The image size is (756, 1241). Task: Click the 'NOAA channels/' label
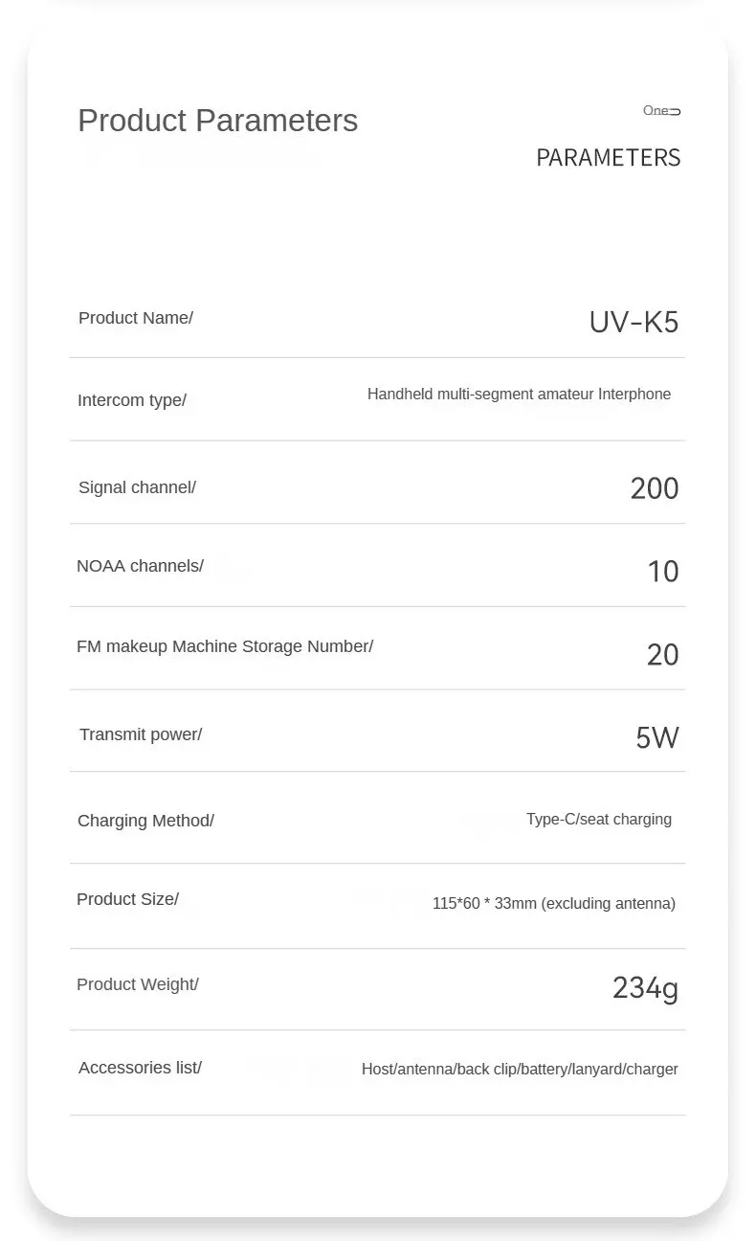coord(140,566)
